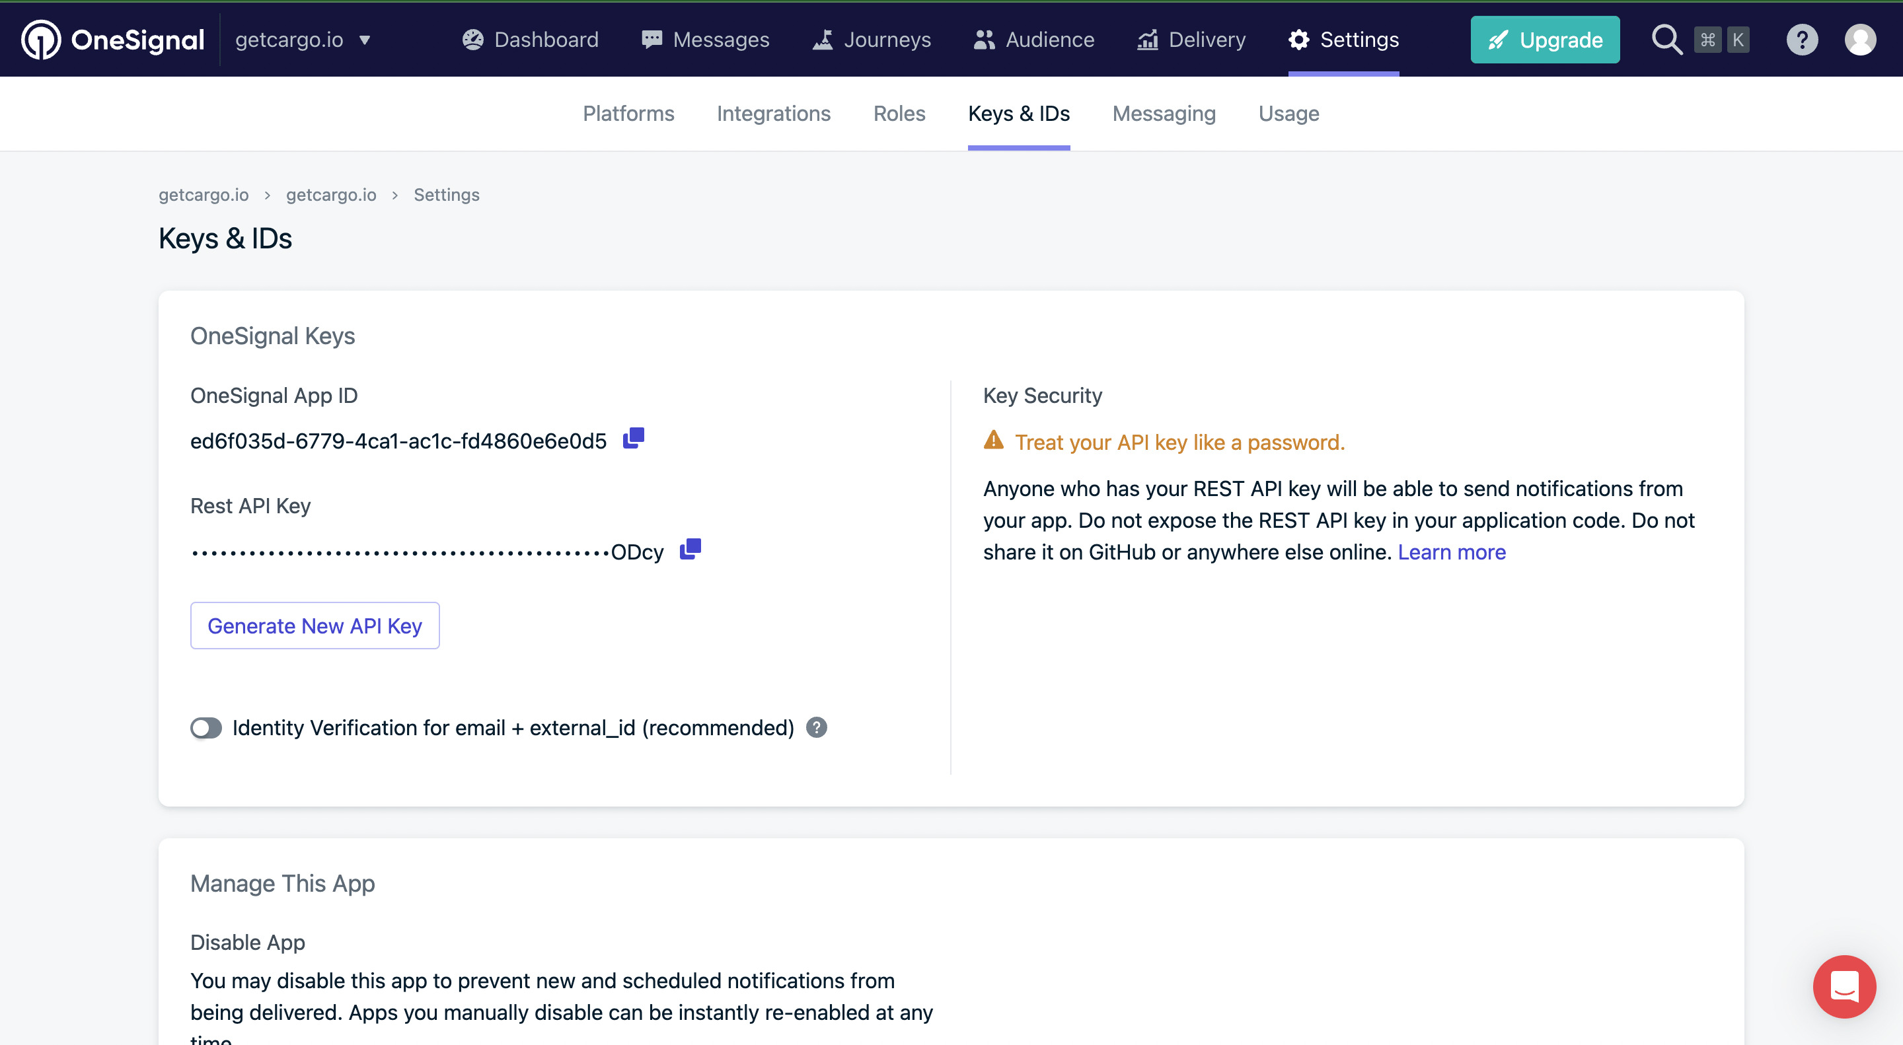This screenshot has height=1045, width=1903.
Task: Navigate to Audience
Action: tap(1033, 39)
